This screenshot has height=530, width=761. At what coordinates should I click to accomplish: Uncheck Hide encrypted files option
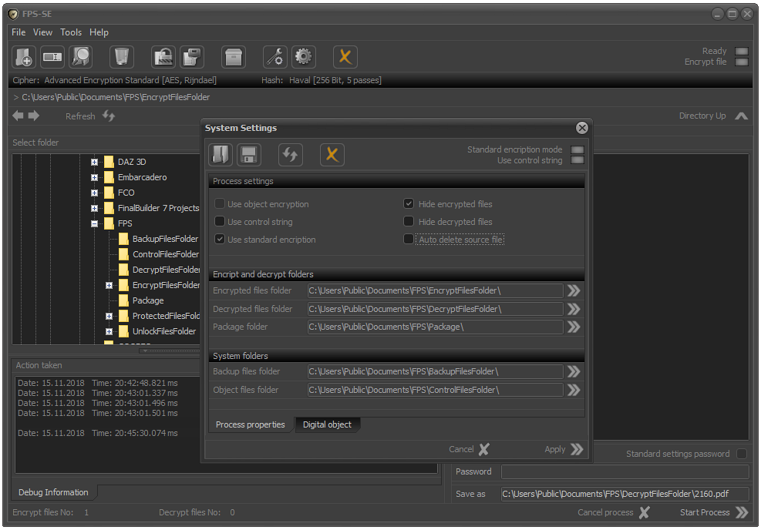click(x=409, y=204)
